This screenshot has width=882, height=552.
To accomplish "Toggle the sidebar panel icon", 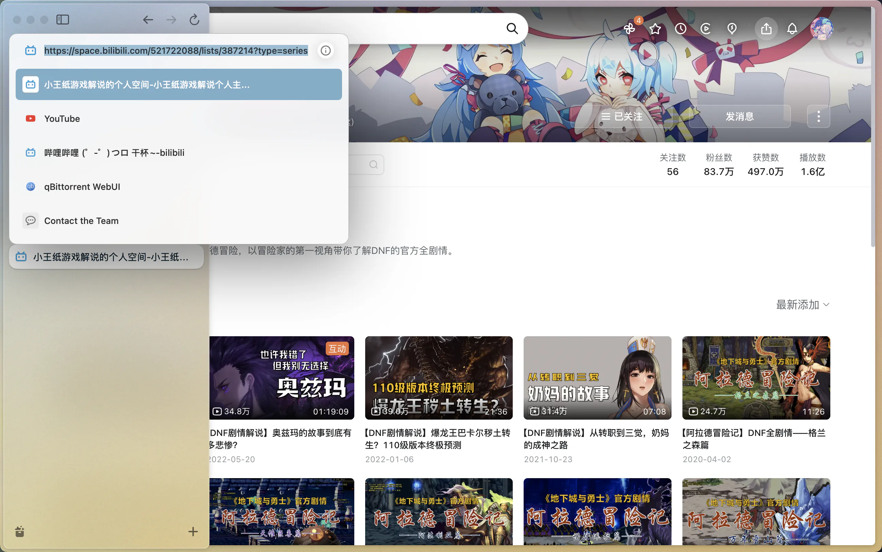I will point(63,20).
